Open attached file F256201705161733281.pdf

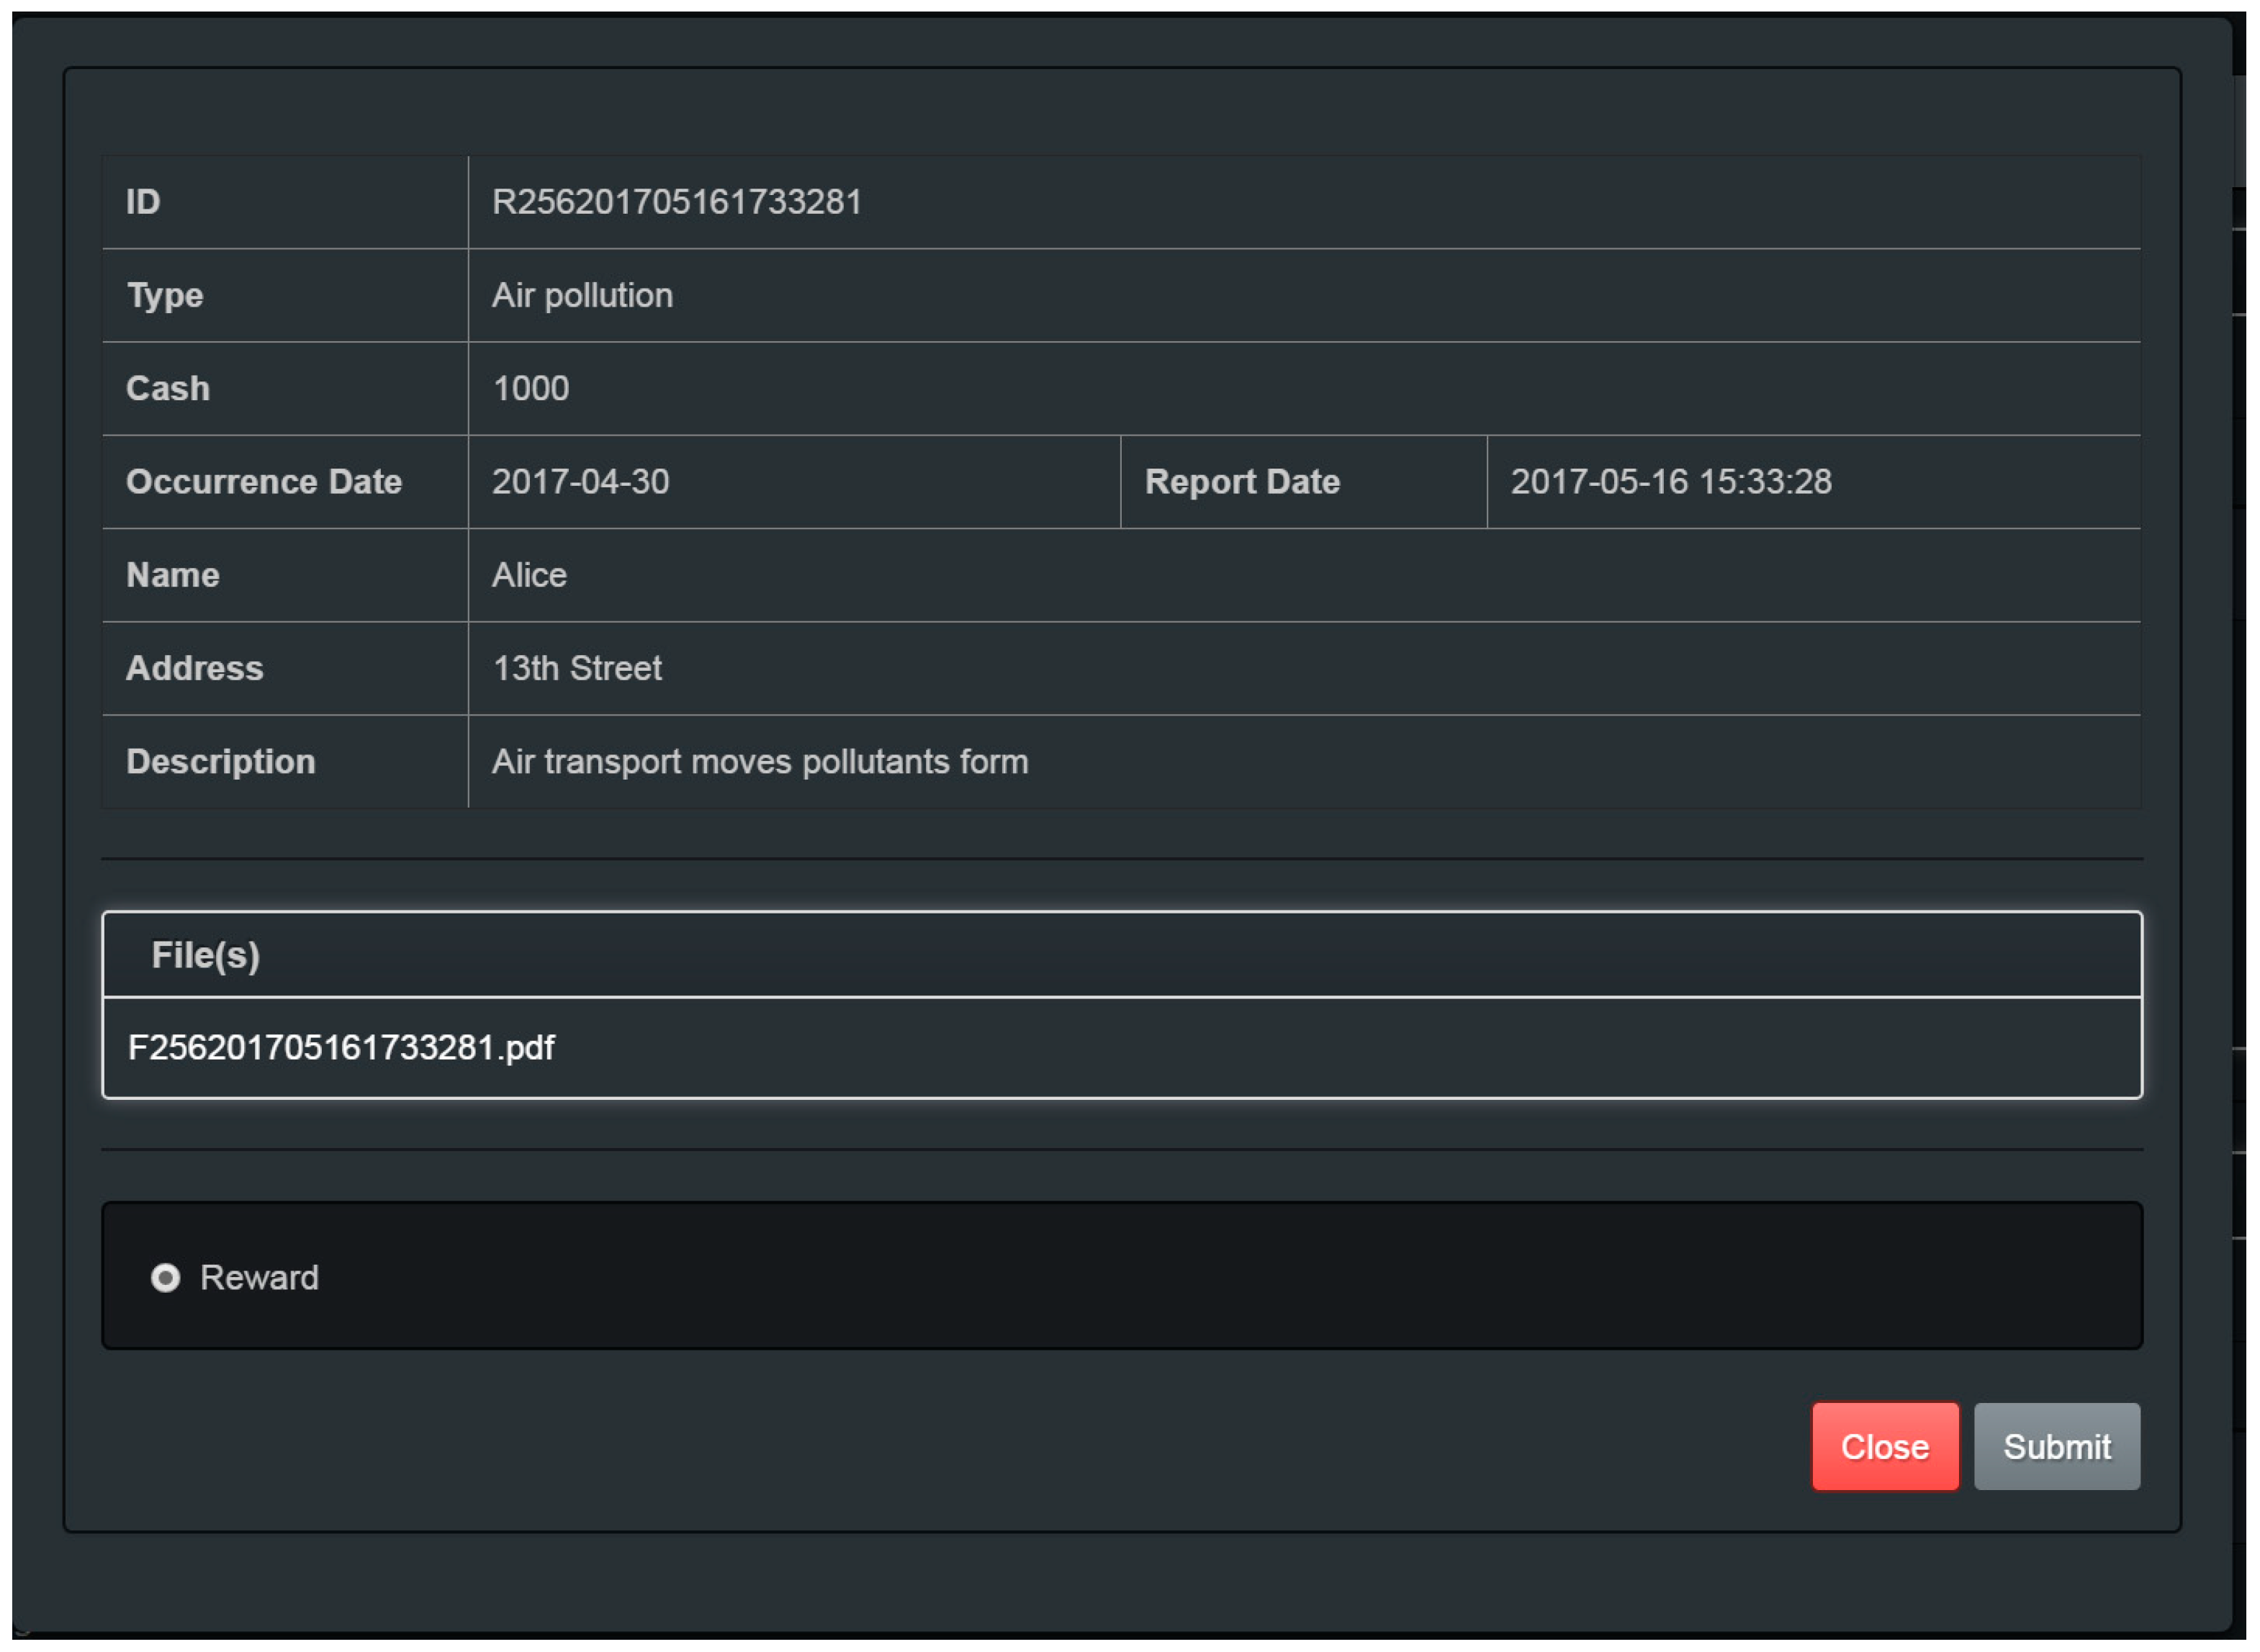(x=341, y=1048)
